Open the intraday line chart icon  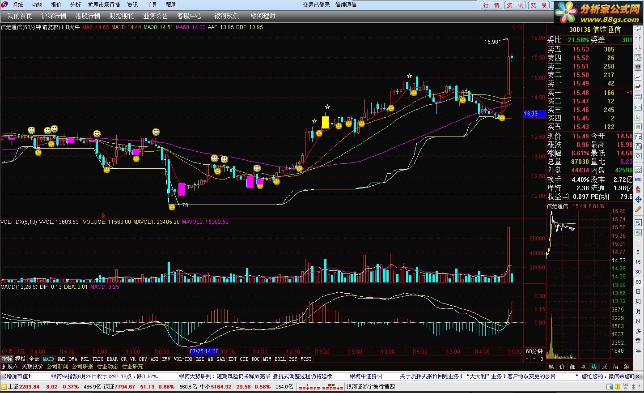[638, 77]
